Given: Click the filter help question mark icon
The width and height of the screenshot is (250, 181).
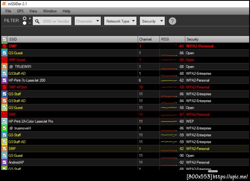Looking at the screenshot, I should click(x=172, y=21).
